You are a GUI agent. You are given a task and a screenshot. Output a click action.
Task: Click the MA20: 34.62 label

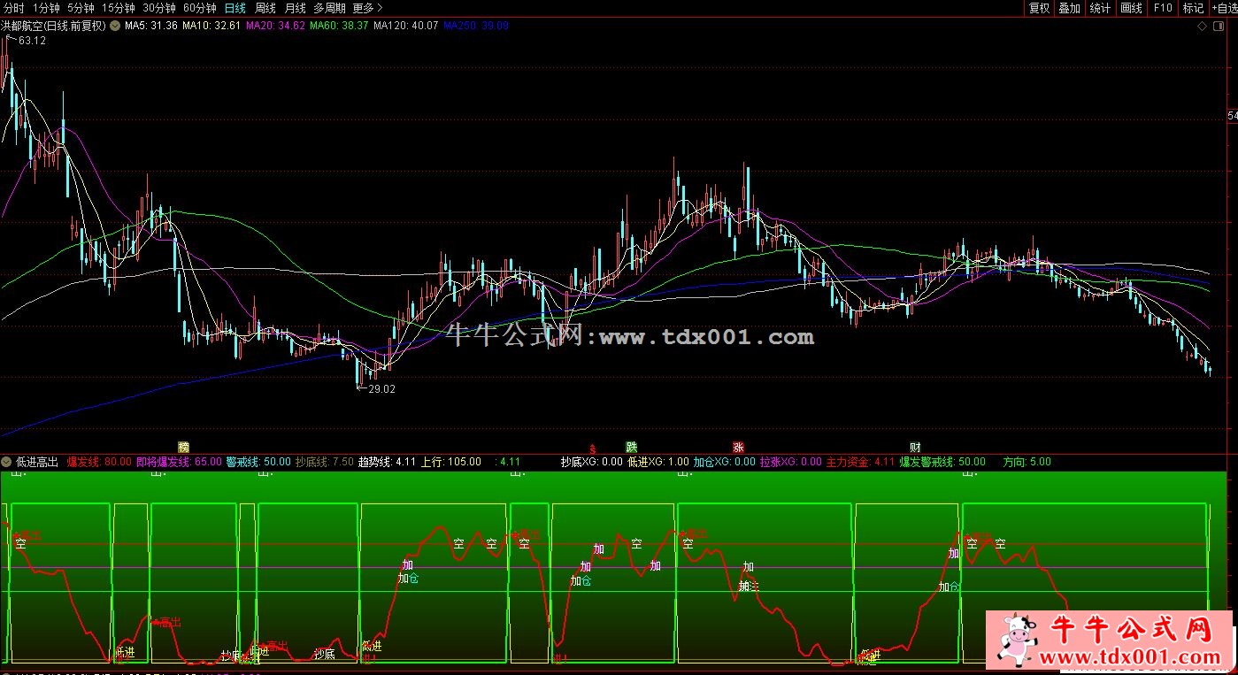(275, 27)
